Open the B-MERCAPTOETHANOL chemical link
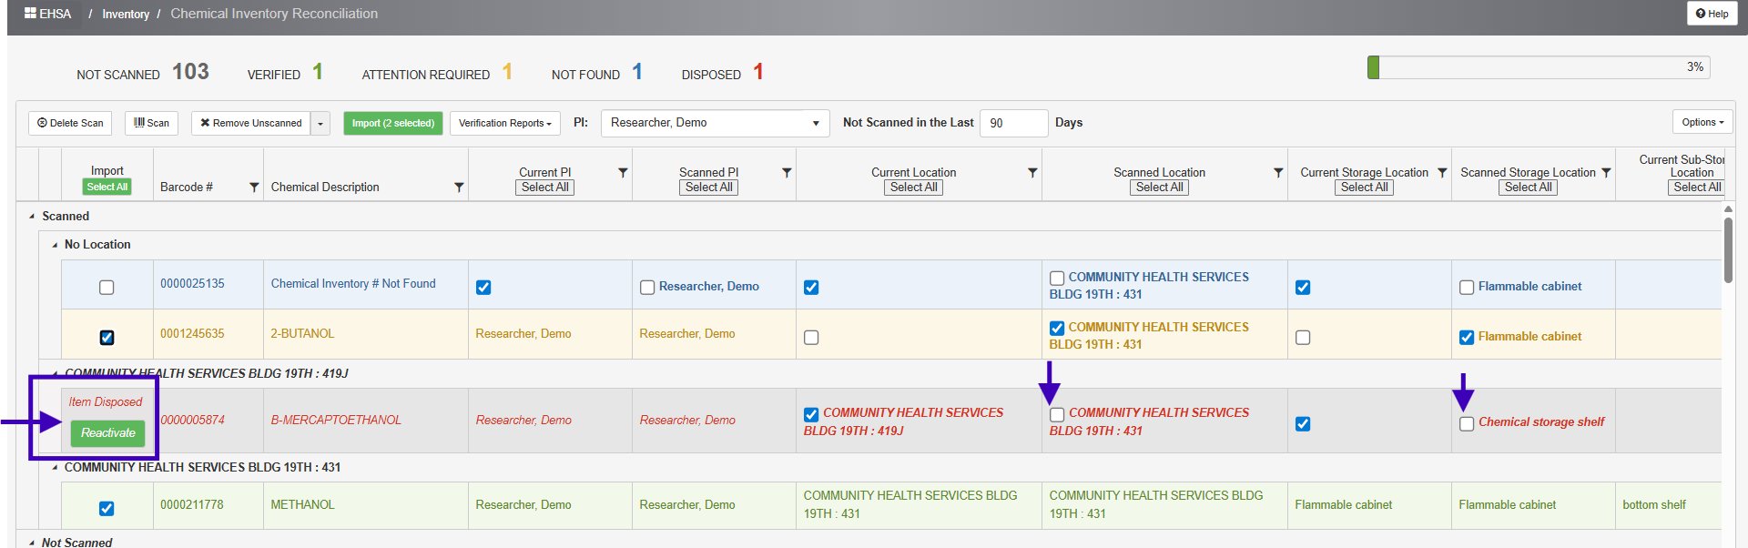 point(336,421)
